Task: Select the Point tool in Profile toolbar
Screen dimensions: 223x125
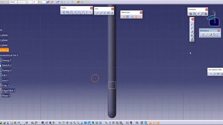Action: click(91, 12)
